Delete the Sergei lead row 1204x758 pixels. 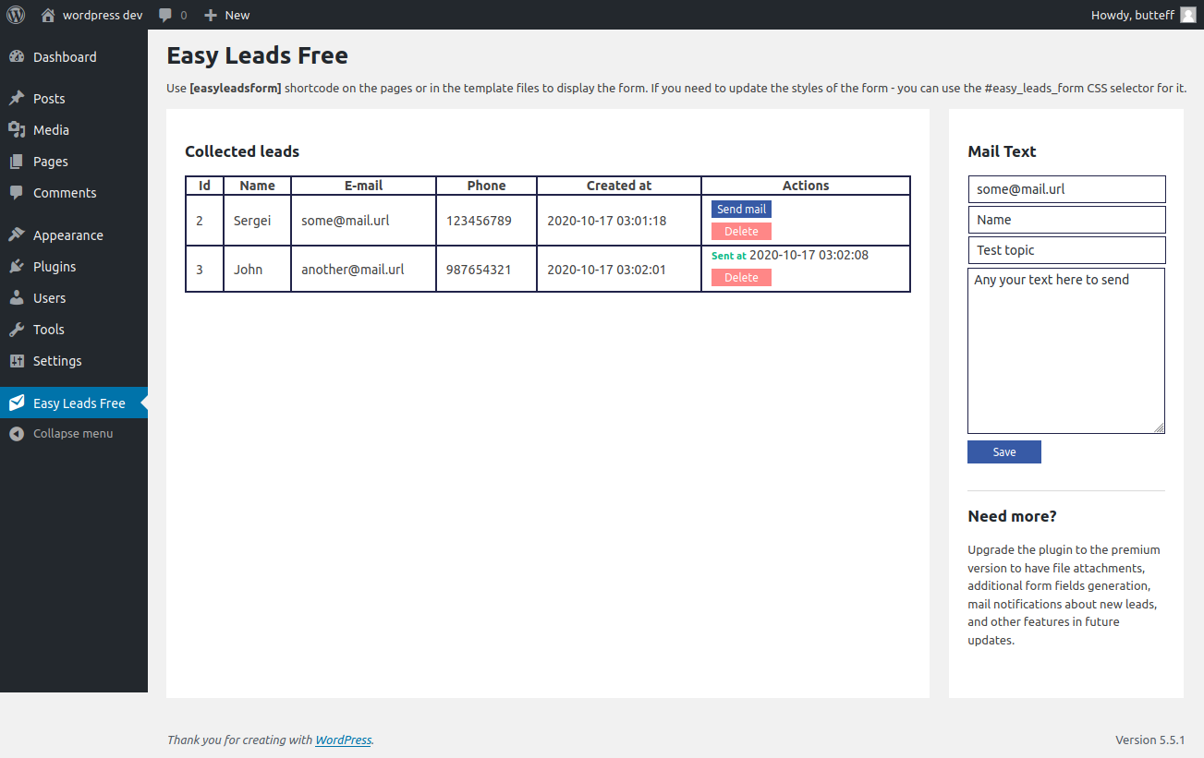point(741,232)
